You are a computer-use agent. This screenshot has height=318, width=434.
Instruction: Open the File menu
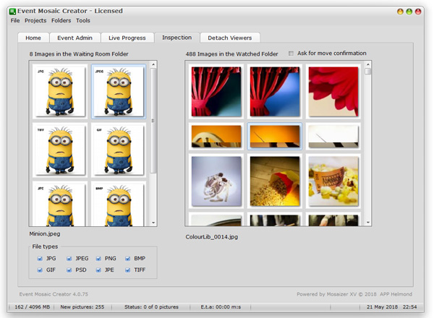(x=15, y=20)
